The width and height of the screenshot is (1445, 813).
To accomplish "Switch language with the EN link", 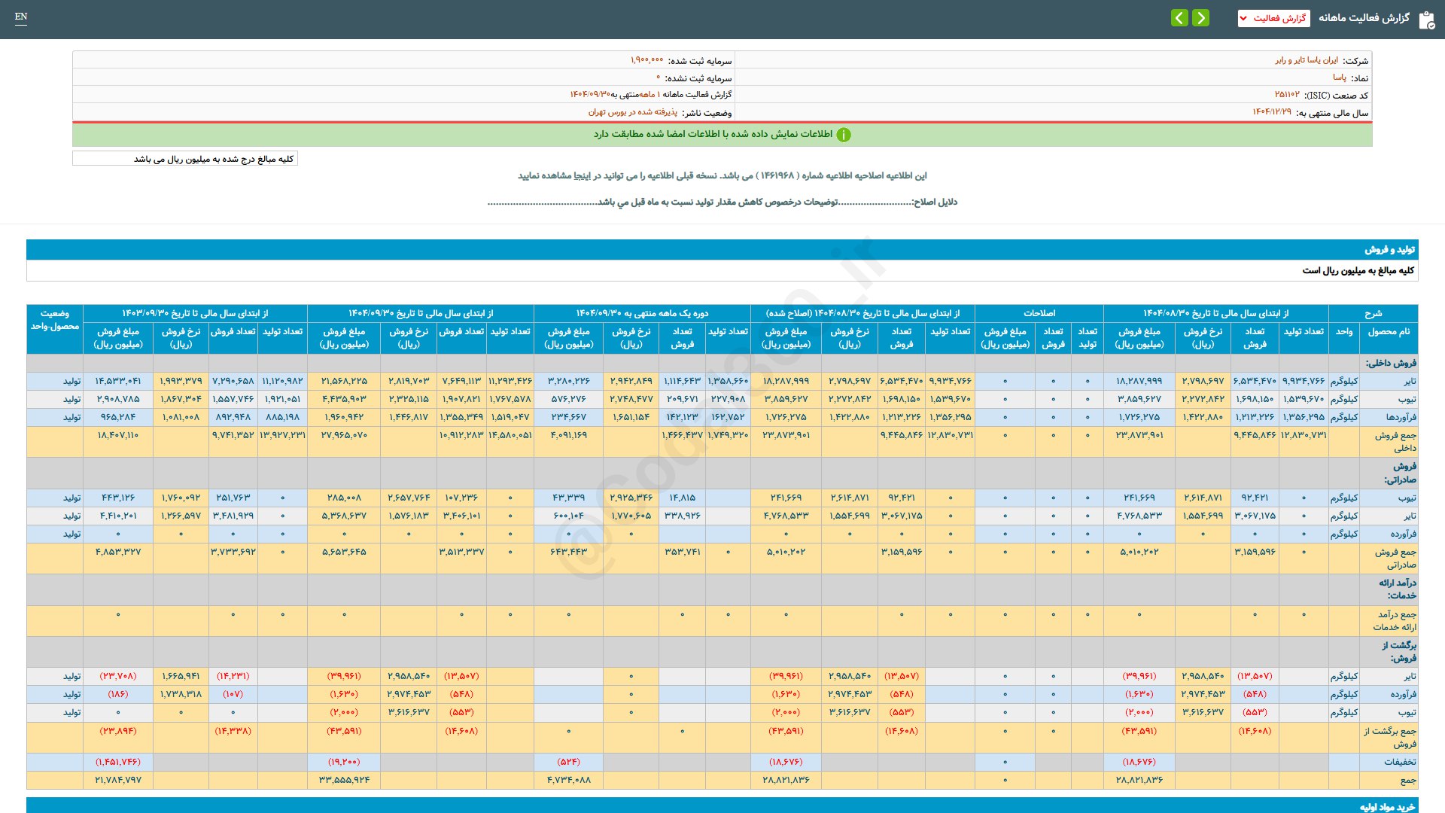I will click(21, 17).
